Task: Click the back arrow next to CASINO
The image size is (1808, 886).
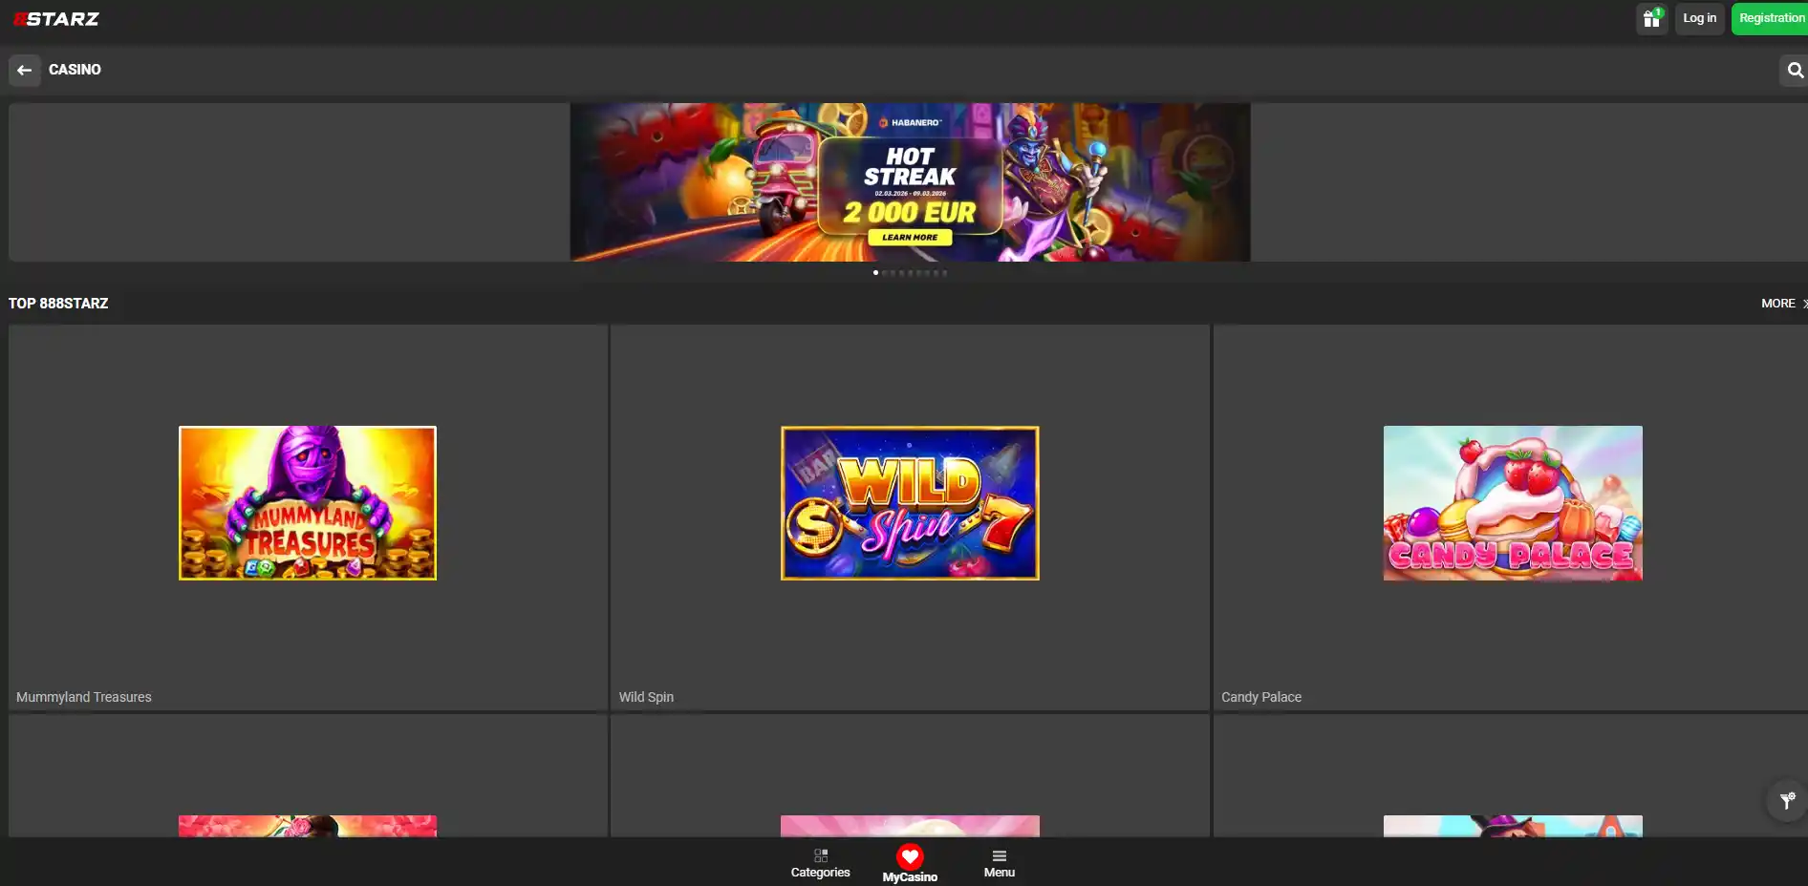Action: 25,70
